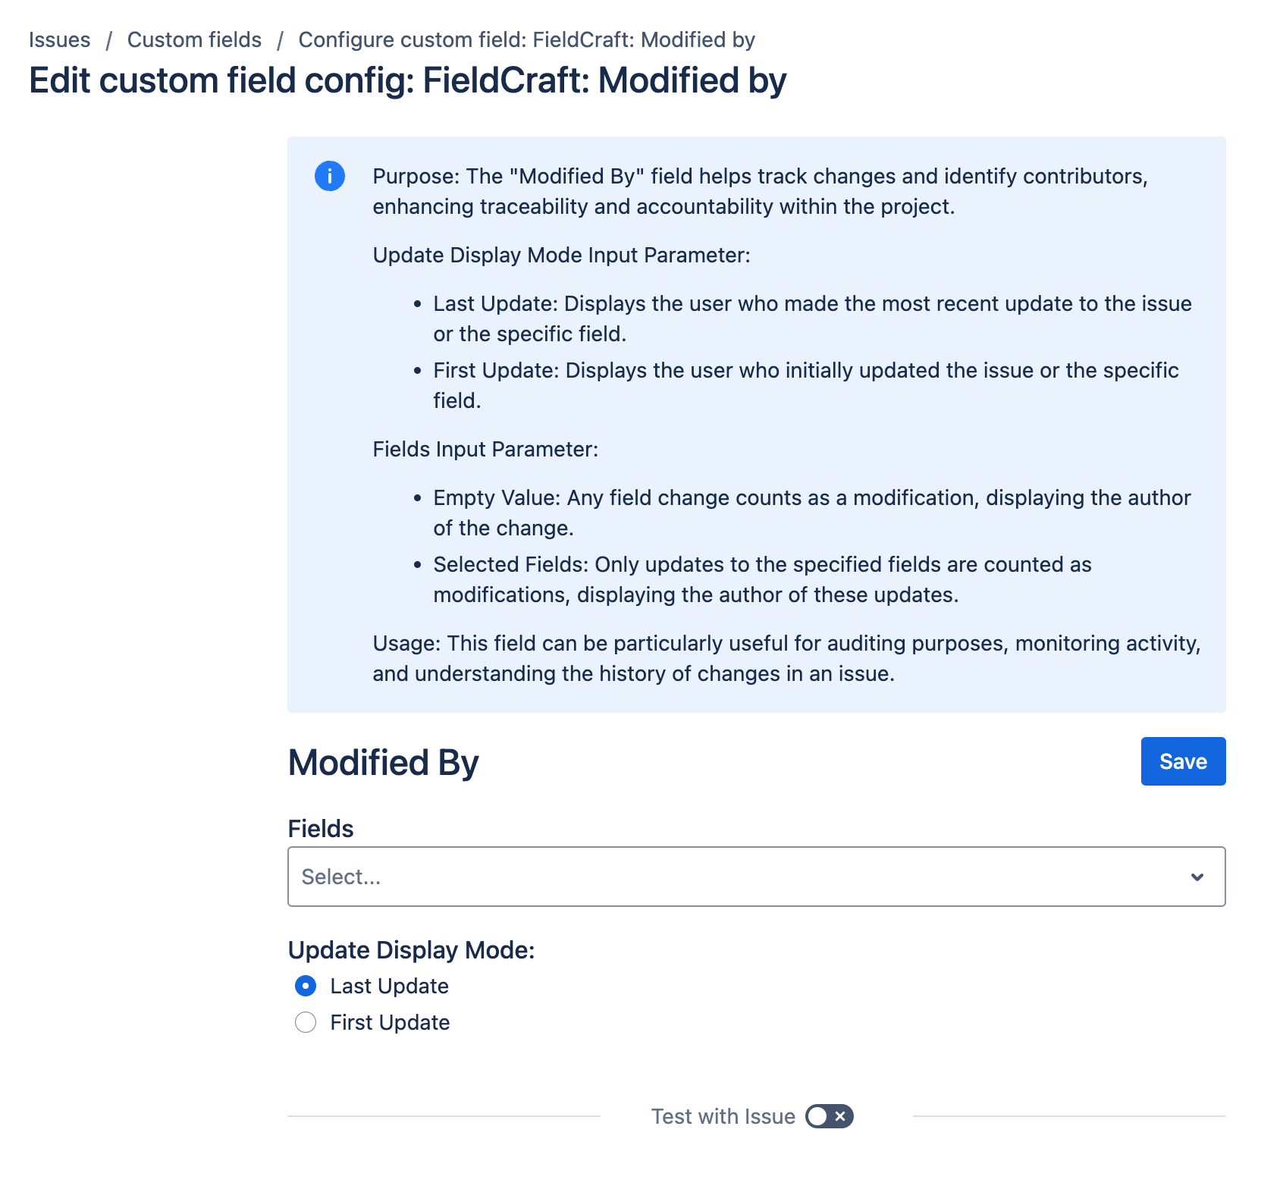Expand the Fields dropdown chevron arrow
Image resolution: width=1283 pixels, height=1189 pixels.
(1197, 877)
